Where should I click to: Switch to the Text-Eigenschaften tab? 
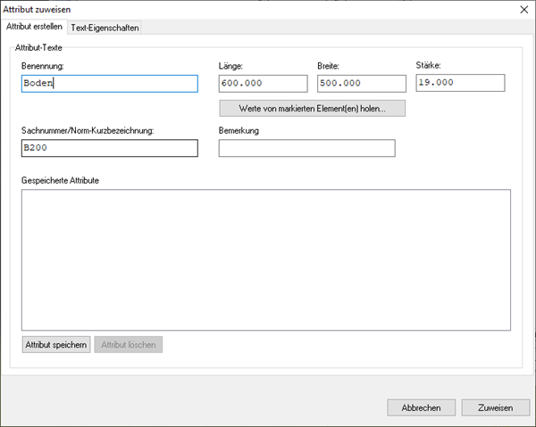point(105,28)
